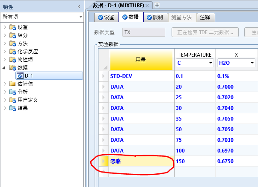258x187 pixels.
Task: Collapse the 物性 navigation panel
Action: 79,6
